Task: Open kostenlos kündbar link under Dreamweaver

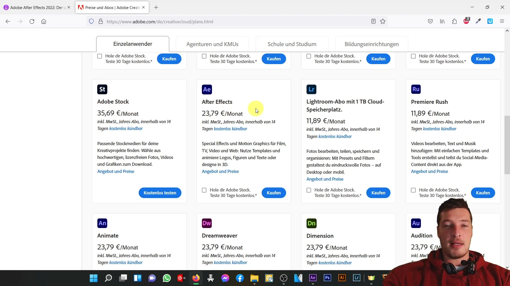Action: coord(231,262)
